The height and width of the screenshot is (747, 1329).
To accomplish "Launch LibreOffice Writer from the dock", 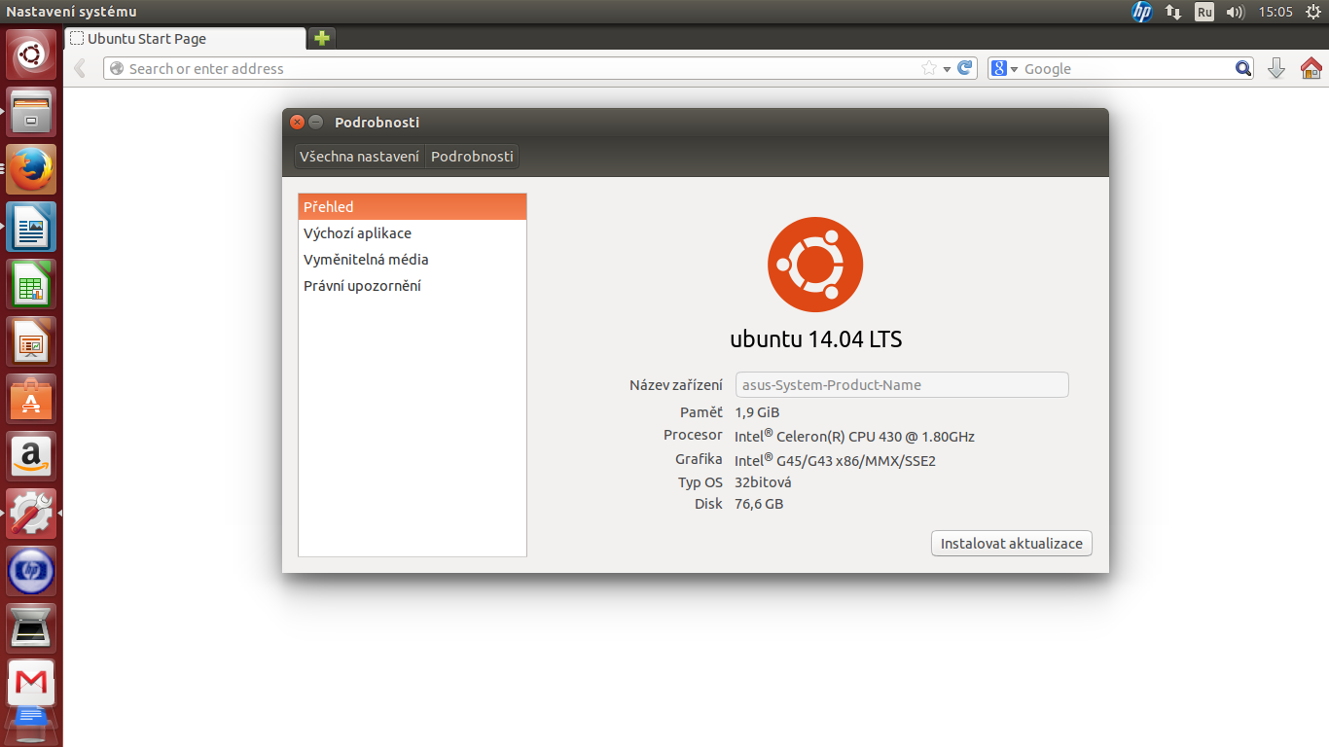I will [31, 228].
